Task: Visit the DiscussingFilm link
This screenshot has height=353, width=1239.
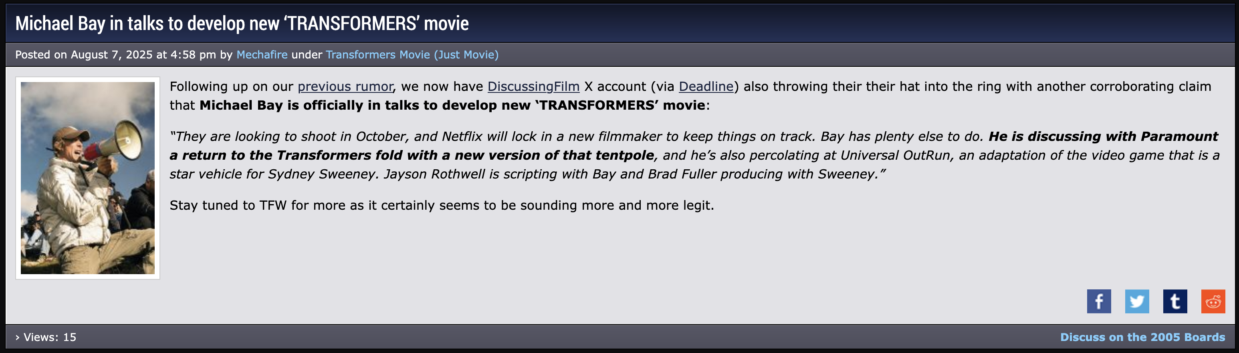Action: 533,86
